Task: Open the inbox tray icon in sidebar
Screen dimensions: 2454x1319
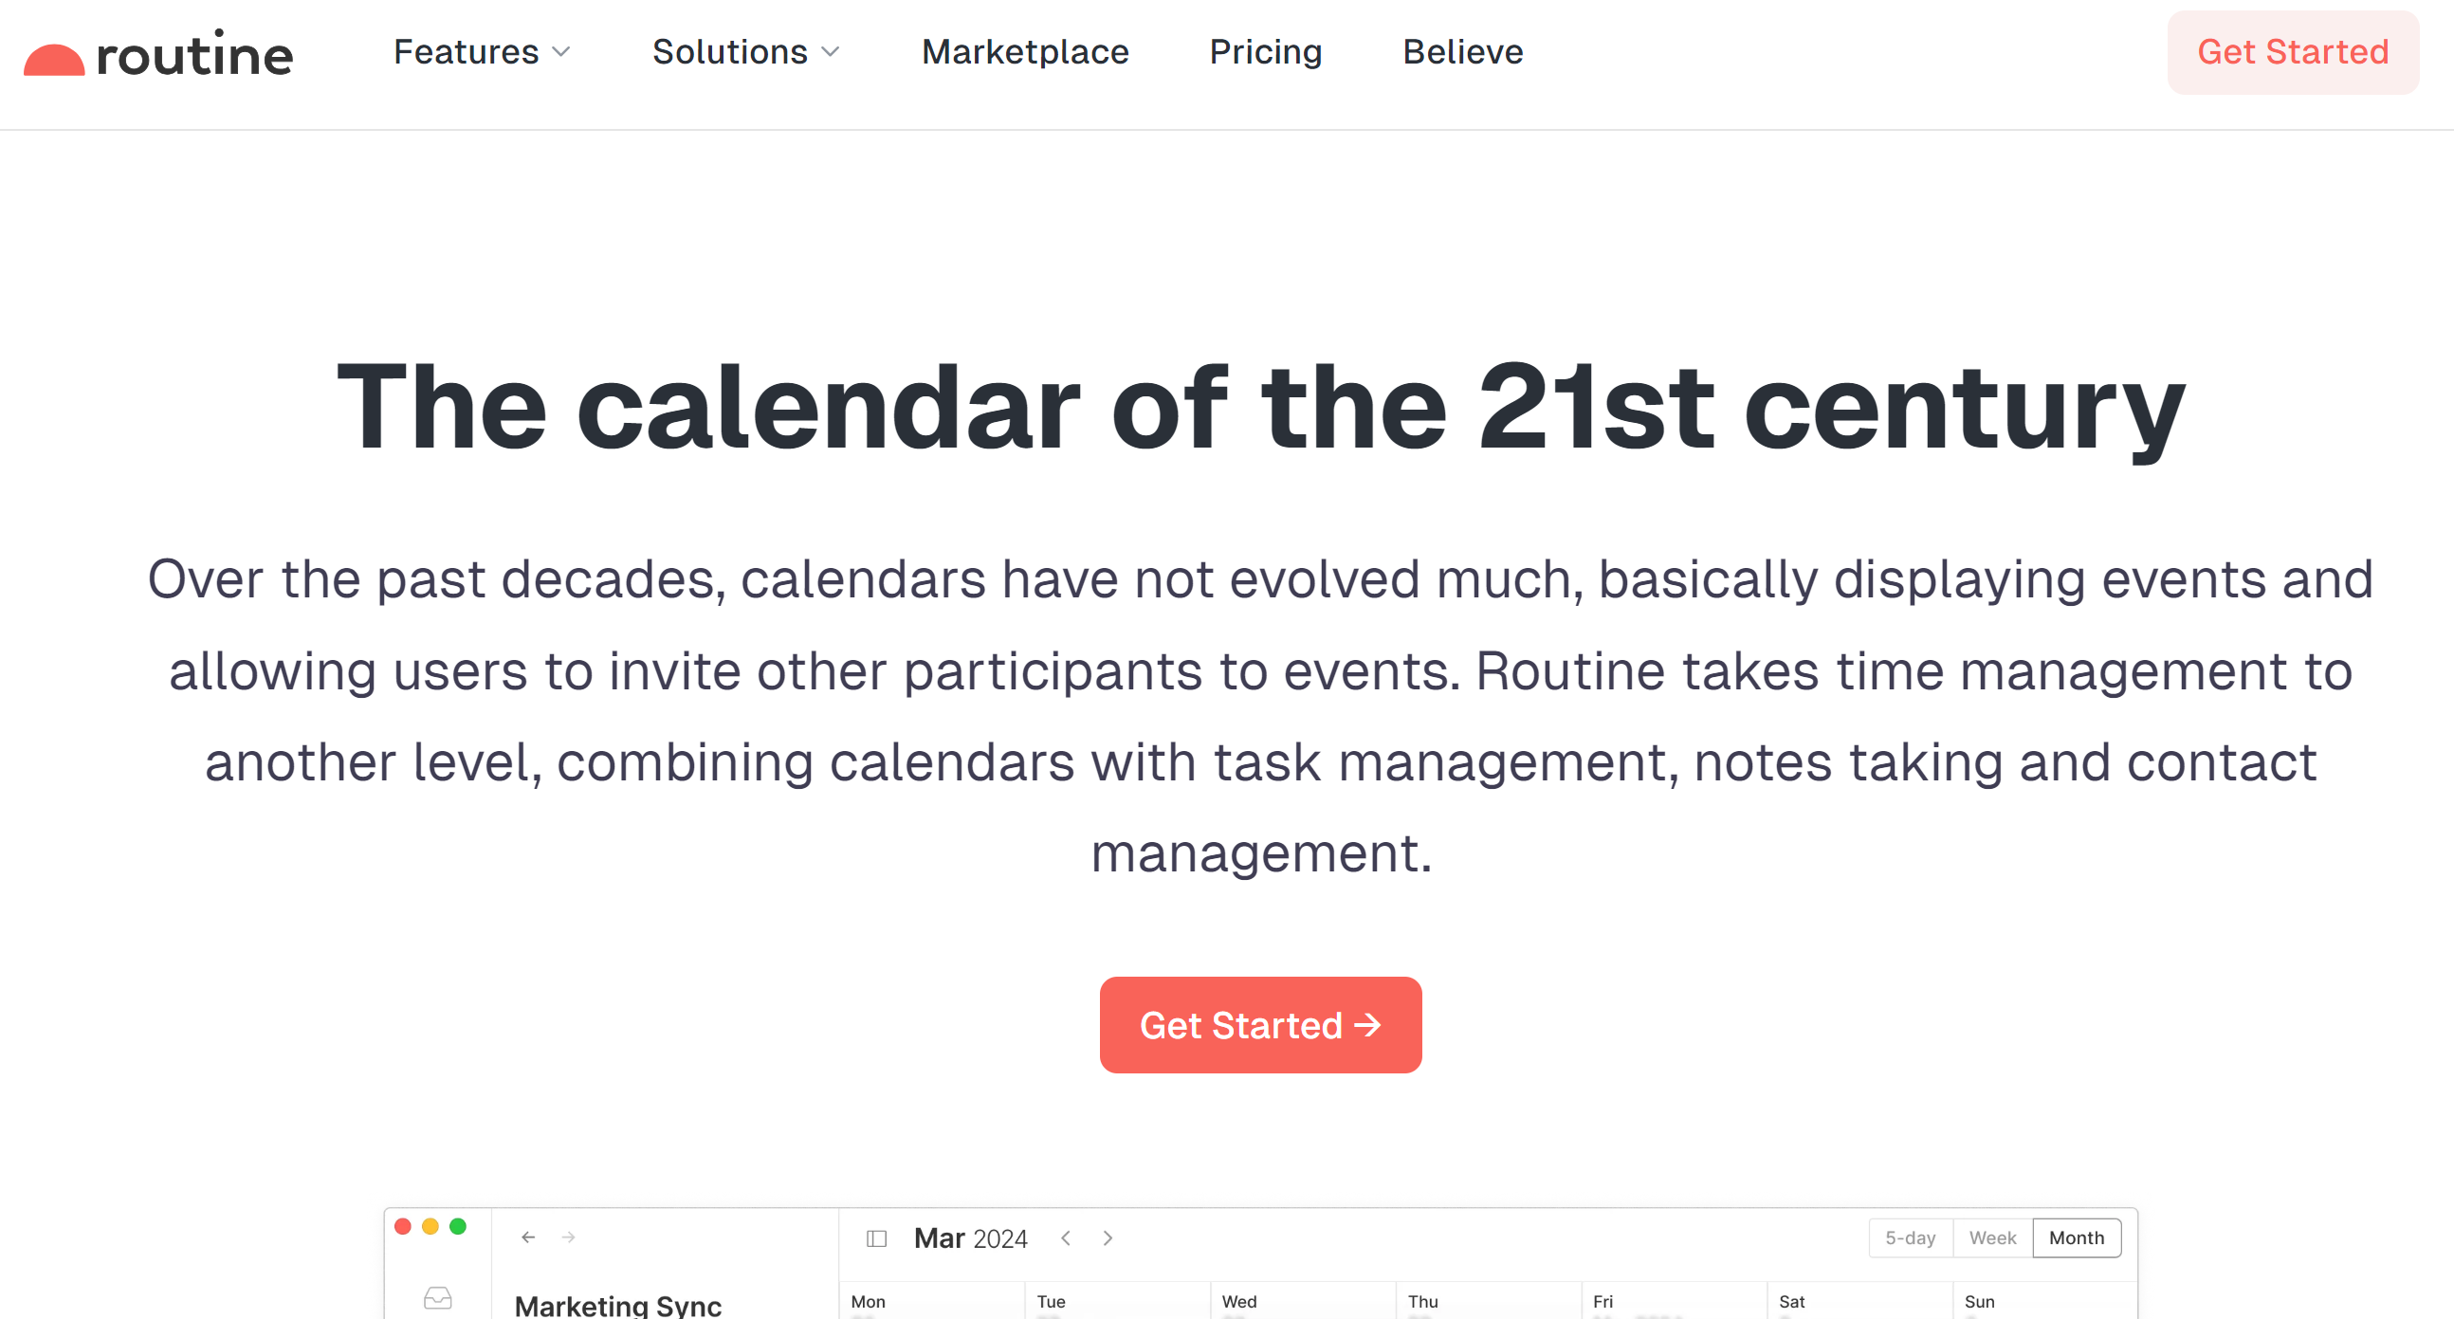Action: tap(437, 1297)
